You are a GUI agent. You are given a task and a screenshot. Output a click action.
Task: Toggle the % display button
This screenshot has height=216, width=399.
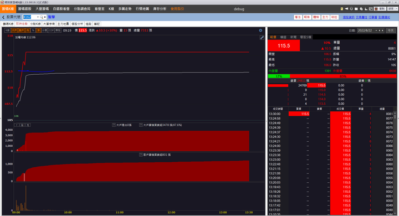tap(33, 30)
